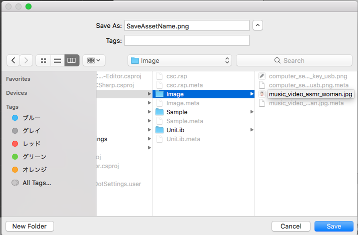Select the Image folder row
The image size is (358, 235).
(203, 94)
